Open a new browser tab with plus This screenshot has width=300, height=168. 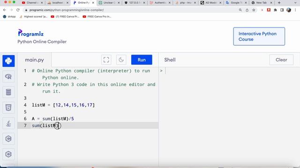[279, 3]
